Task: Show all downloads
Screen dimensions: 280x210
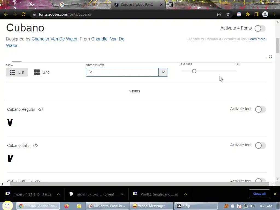Action: point(259,194)
